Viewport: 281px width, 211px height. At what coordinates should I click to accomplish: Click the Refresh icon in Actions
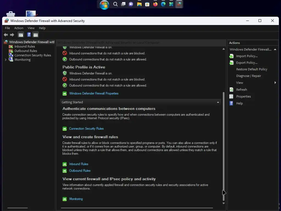pos(231,90)
